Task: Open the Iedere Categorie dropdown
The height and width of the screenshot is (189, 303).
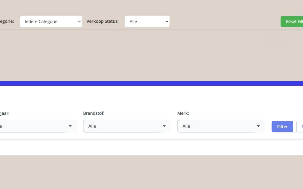Action: coord(51,21)
